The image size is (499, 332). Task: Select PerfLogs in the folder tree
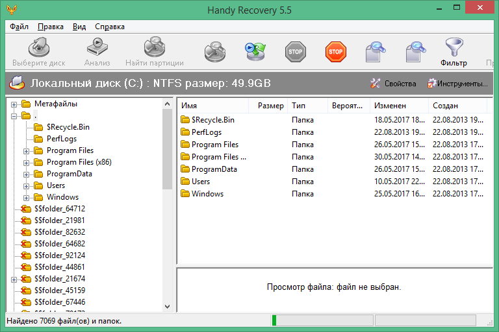point(62,139)
